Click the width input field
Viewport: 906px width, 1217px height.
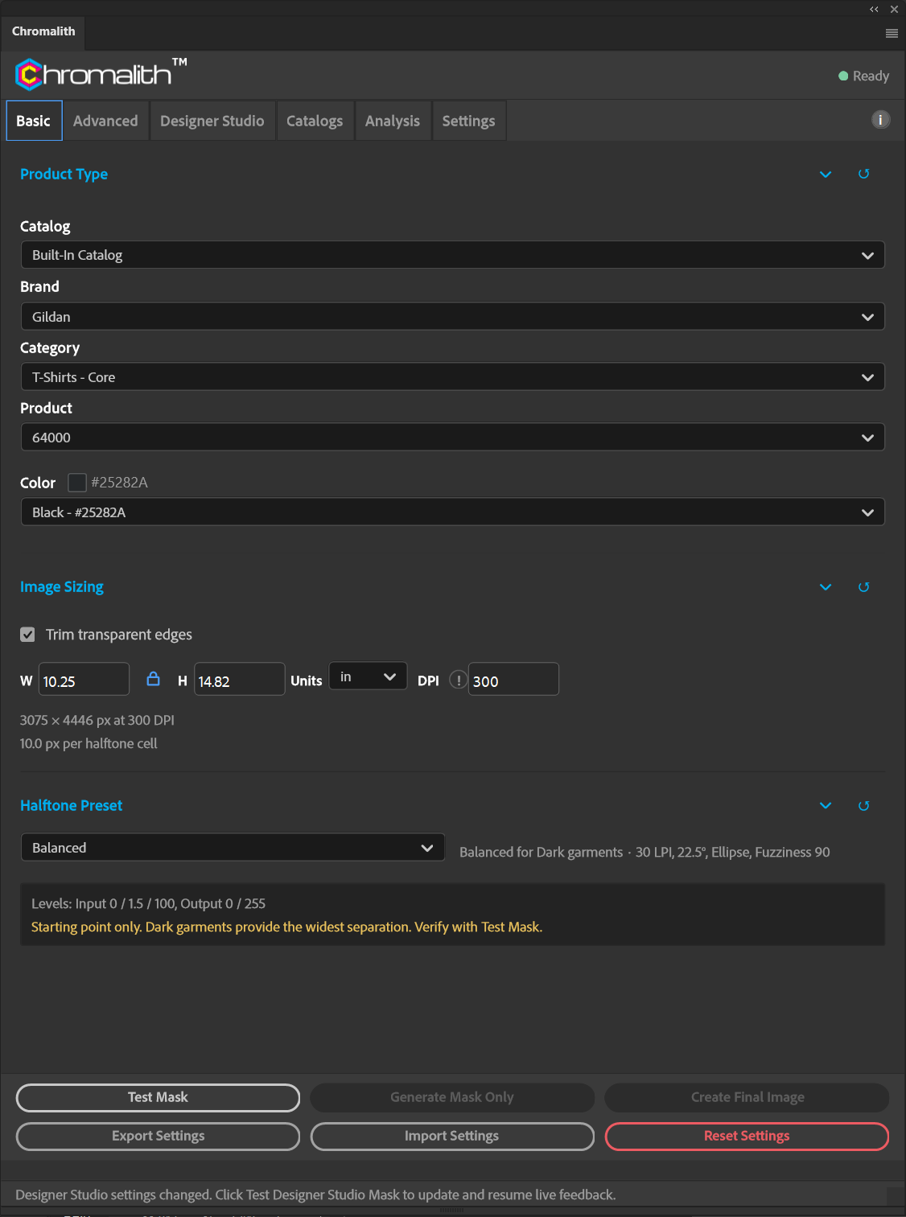point(84,680)
